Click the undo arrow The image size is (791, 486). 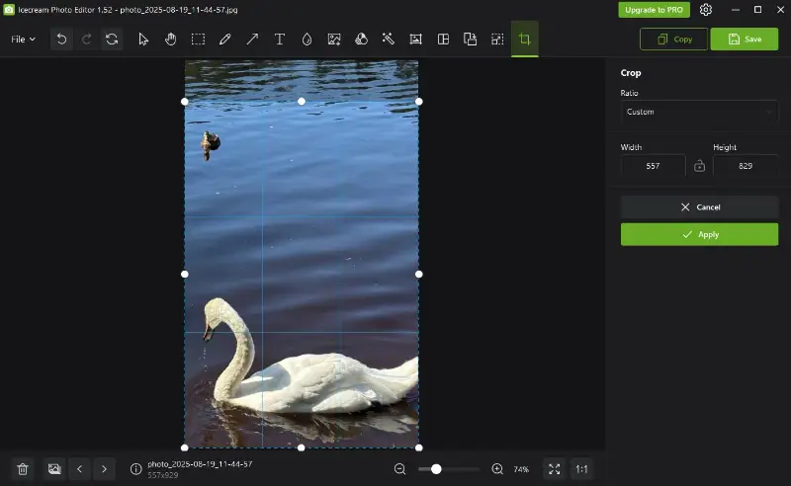tap(61, 40)
